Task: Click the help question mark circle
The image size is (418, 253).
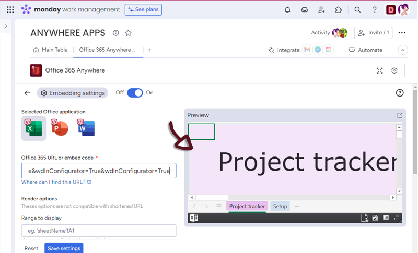Action: [400, 93]
